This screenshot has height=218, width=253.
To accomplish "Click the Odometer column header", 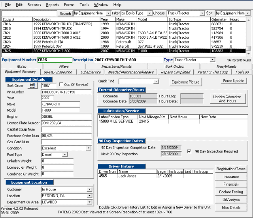I will click(x=219, y=19).
